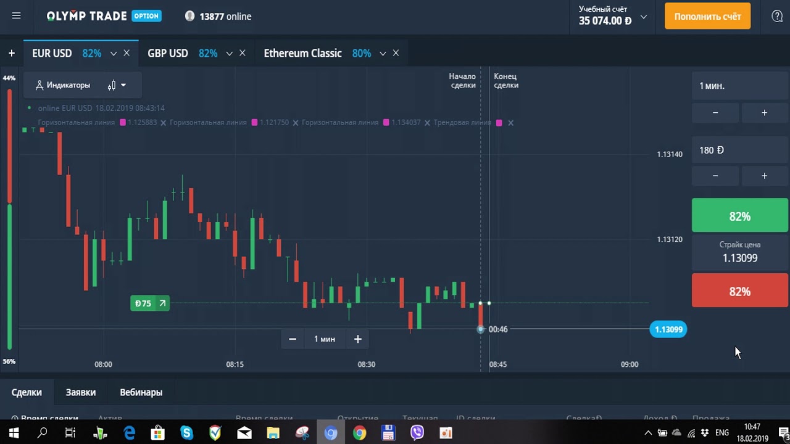Click the balance 35 074.00 amount
Viewport: 790px width, 444px height.
pyautogui.click(x=605, y=21)
